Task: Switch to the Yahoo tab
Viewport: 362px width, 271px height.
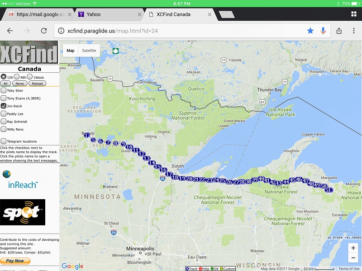Action: click(109, 14)
